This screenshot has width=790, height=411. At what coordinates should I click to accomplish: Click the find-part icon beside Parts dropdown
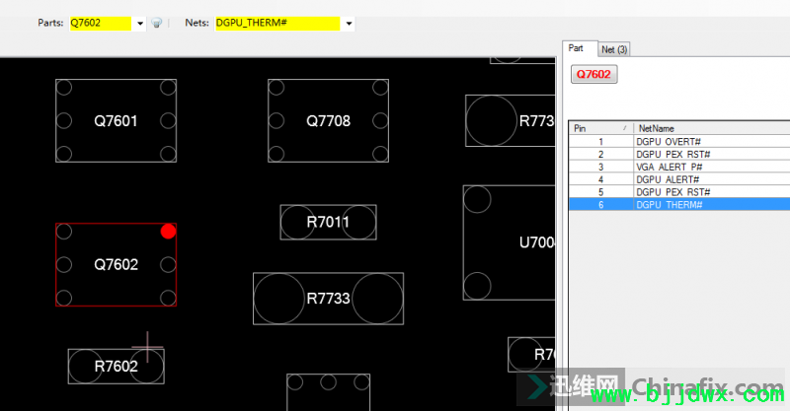click(x=156, y=23)
